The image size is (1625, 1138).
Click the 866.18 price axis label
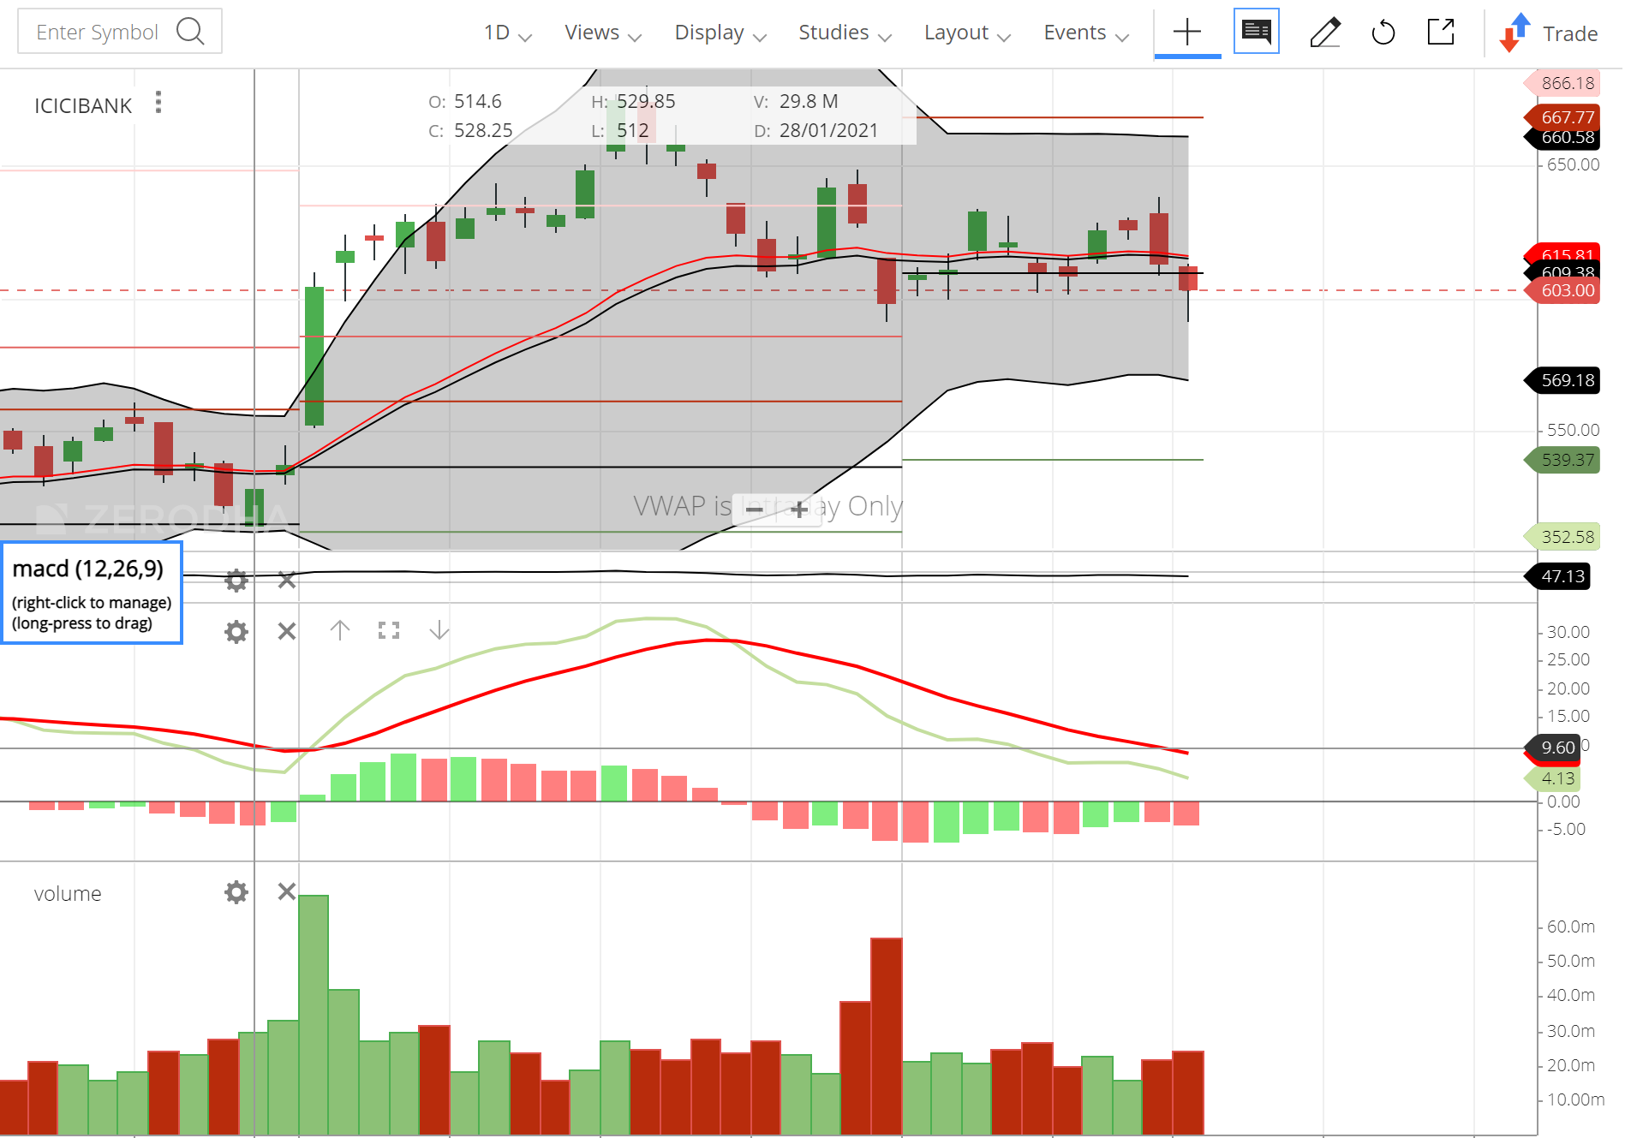(1562, 83)
